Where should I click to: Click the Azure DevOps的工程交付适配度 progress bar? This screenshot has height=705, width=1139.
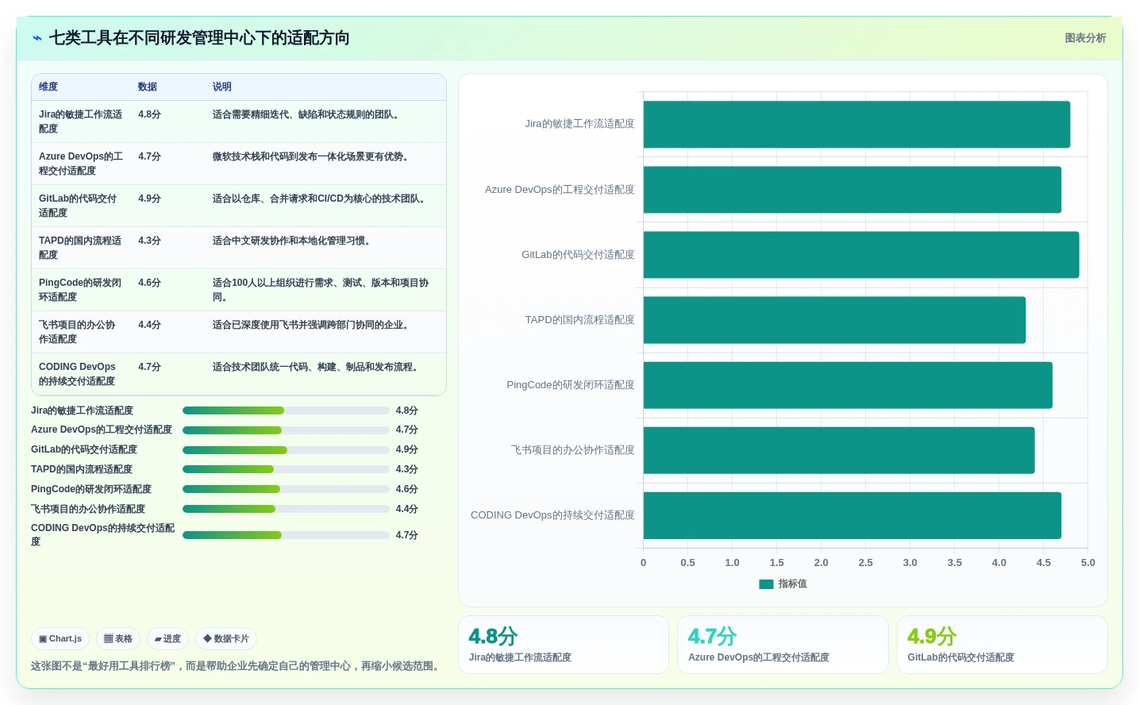point(286,430)
